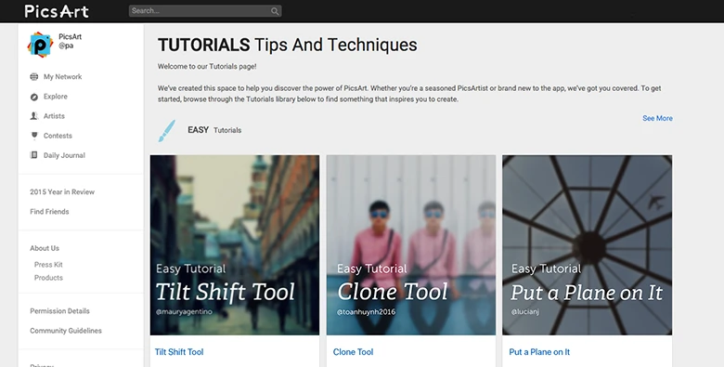Click the search magnifier icon
The width and height of the screenshot is (724, 367).
coord(275,11)
